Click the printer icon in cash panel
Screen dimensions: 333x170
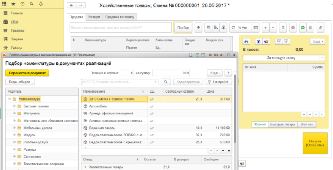(x=246, y=42)
